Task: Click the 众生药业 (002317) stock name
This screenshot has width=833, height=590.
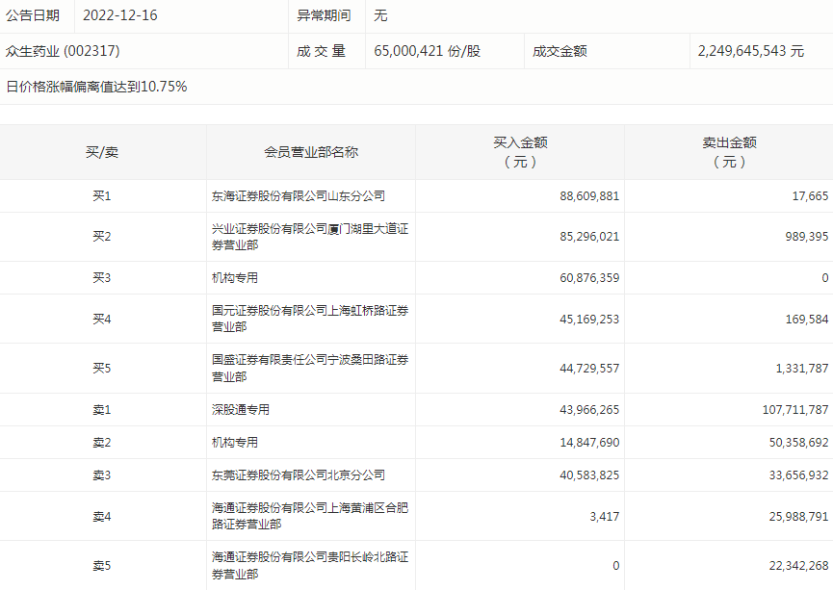Action: [64, 51]
